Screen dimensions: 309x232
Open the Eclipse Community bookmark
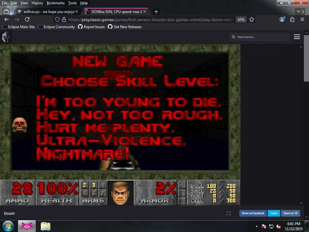pyautogui.click(x=56, y=27)
